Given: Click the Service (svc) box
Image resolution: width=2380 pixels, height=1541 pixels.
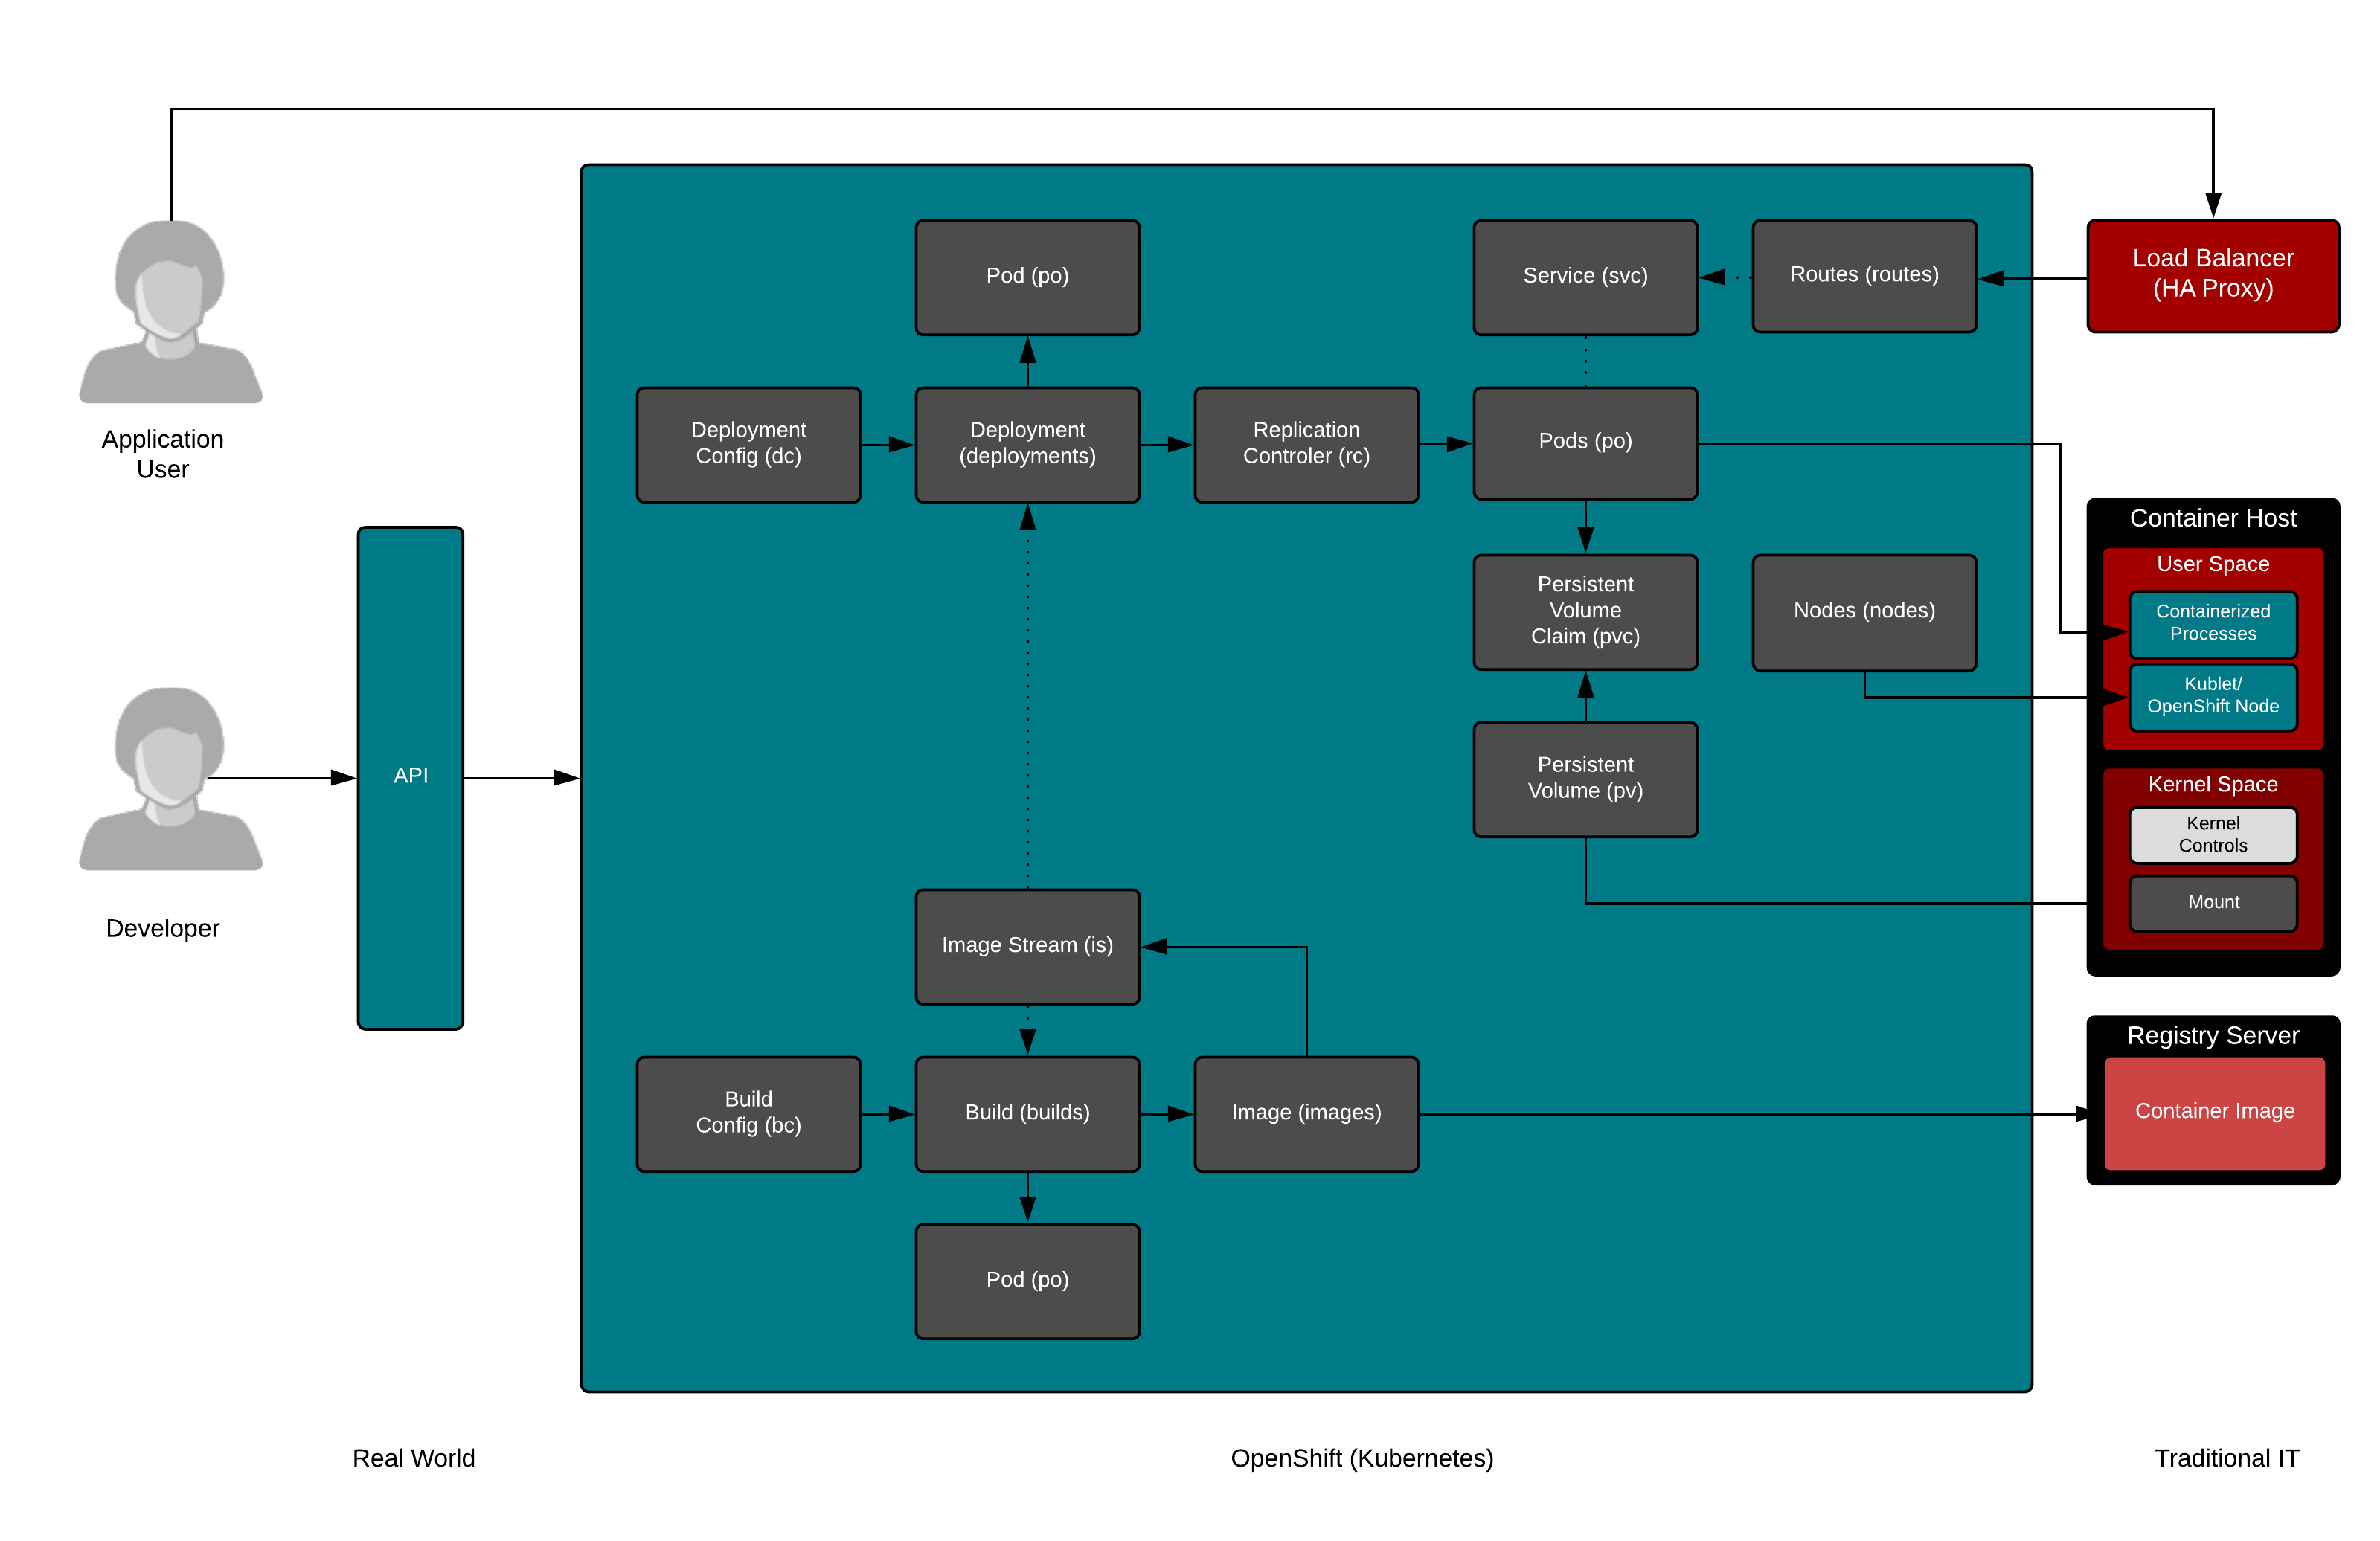Looking at the screenshot, I should point(1586,277).
